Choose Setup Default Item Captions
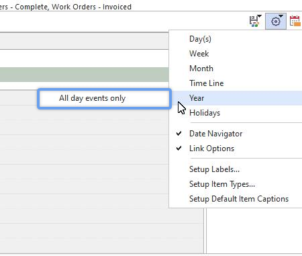302x256 pixels. [x=236, y=199]
